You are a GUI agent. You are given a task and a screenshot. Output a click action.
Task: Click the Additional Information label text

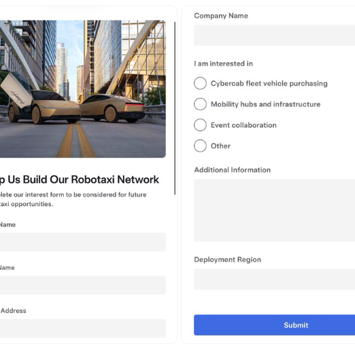(233, 170)
